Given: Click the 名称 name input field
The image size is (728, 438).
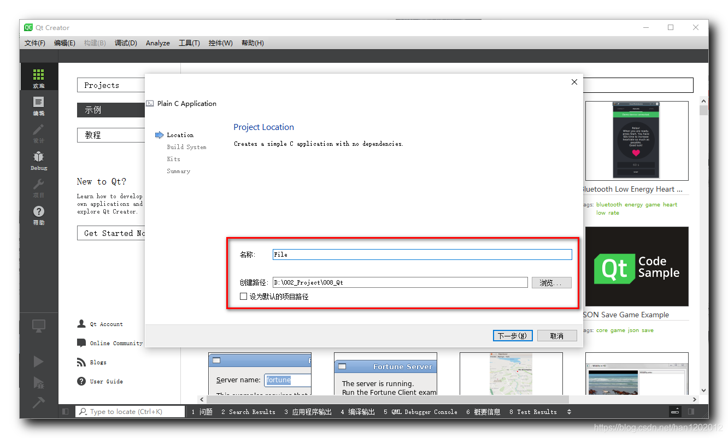Looking at the screenshot, I should (x=422, y=254).
